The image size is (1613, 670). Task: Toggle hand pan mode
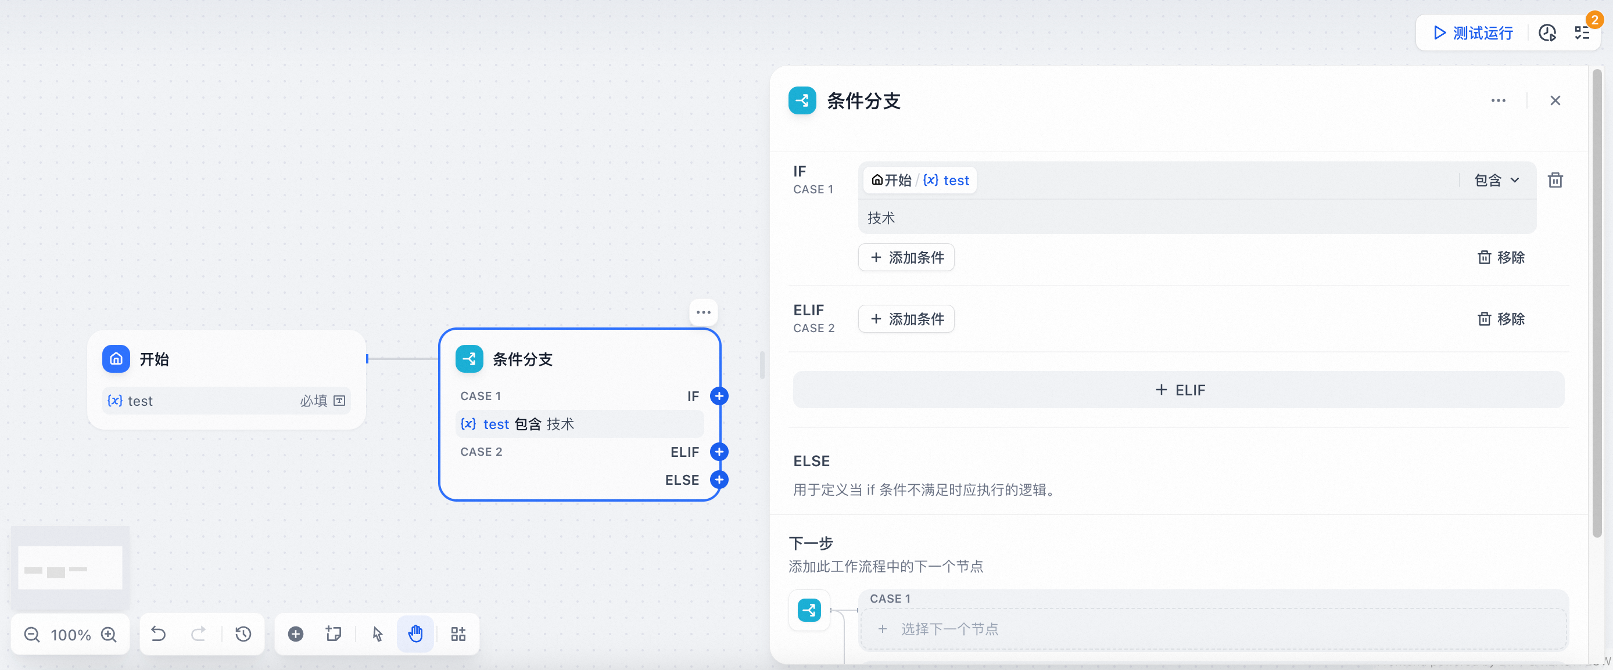(x=415, y=635)
